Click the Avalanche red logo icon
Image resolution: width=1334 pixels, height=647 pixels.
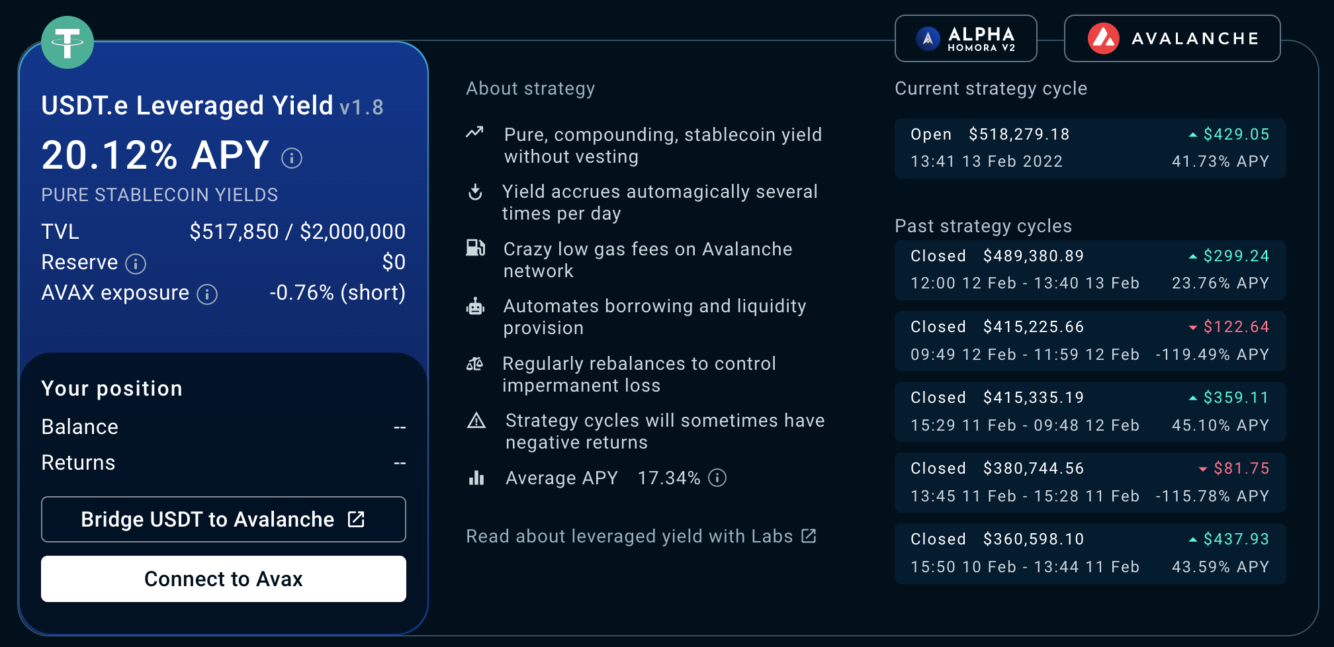coord(1103,38)
